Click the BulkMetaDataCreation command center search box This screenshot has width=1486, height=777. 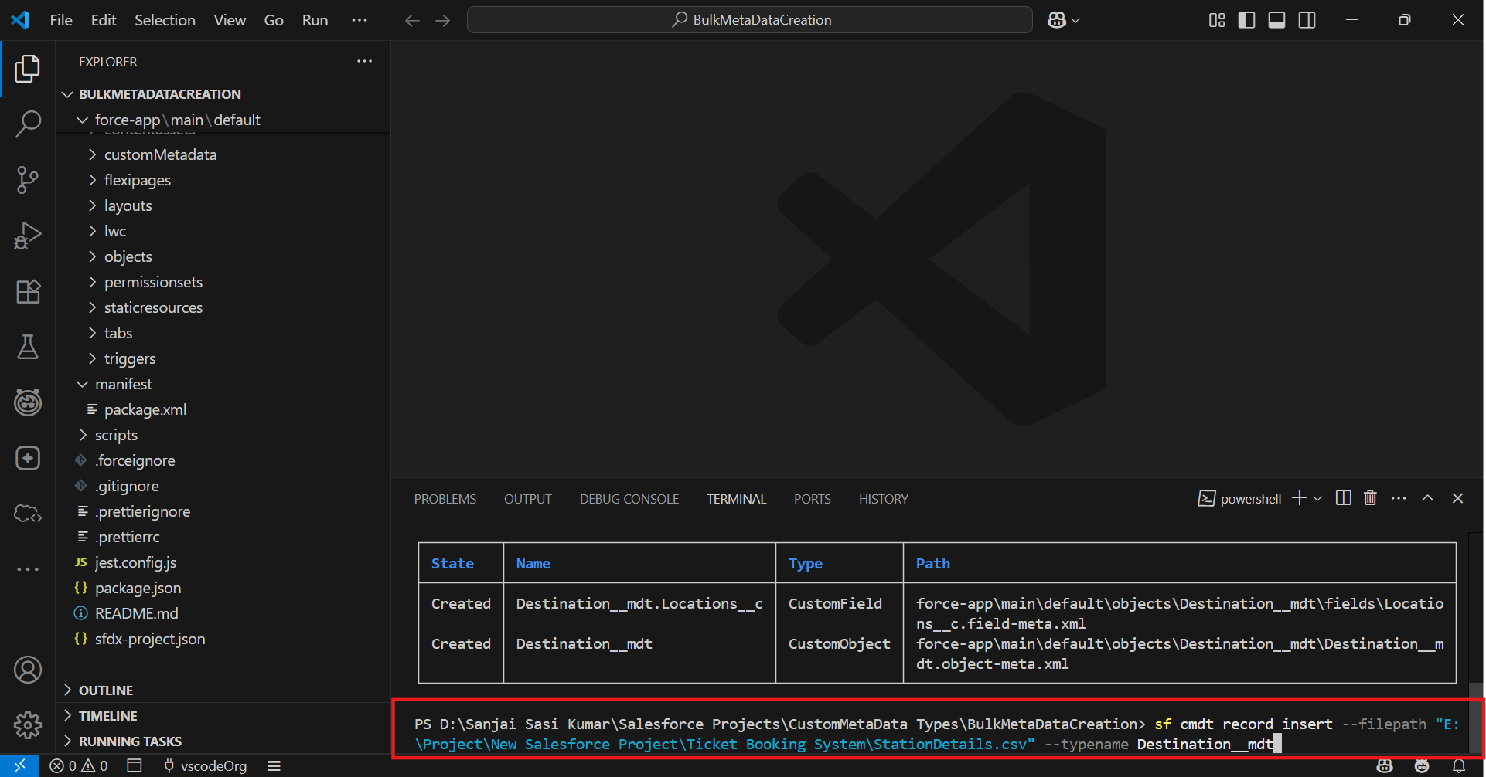coord(749,20)
